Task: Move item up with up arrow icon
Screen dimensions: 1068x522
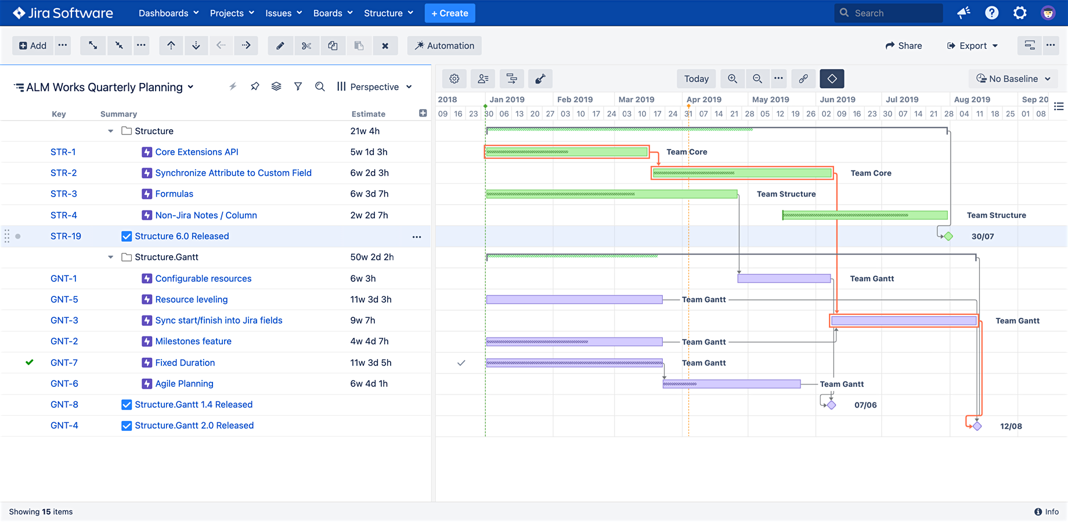Action: tap(171, 45)
